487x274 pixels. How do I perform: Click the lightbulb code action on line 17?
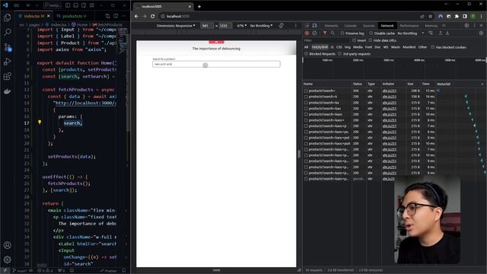(40, 122)
